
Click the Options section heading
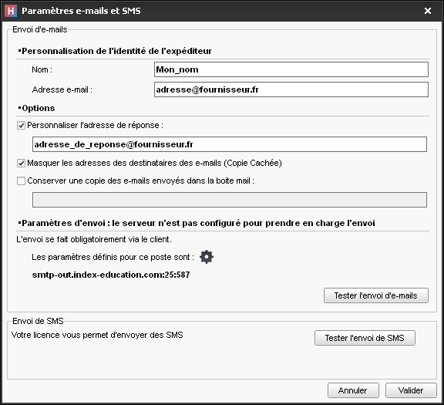[x=39, y=108]
